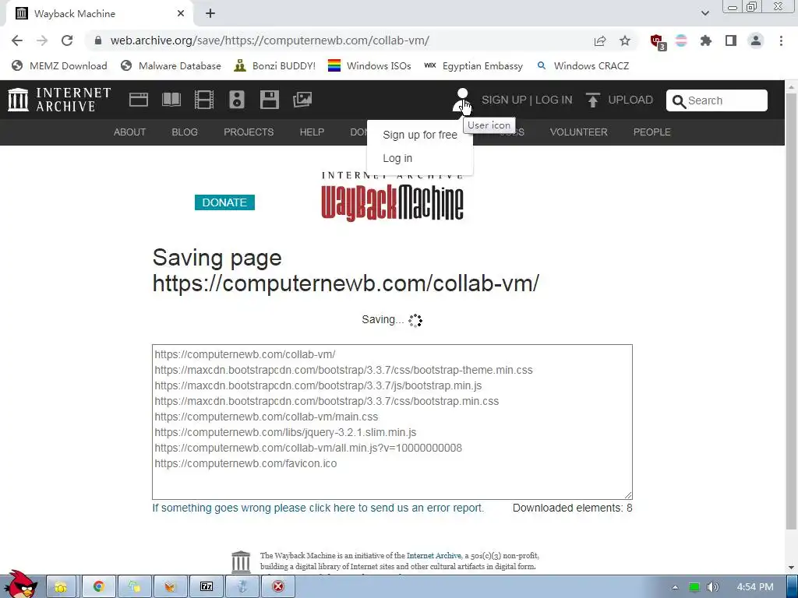
Task: Click inside the saved URLs text area
Action: 392,422
